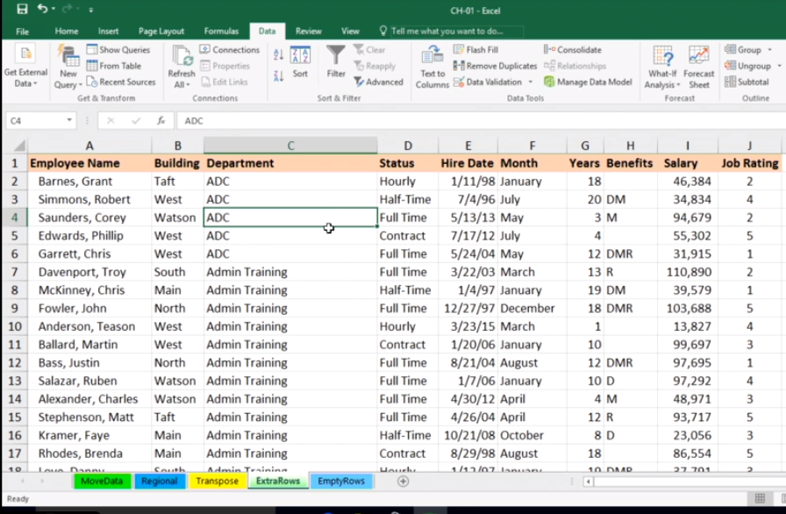This screenshot has width=786, height=514.
Task: Open the Formulas tab
Action: tap(221, 31)
